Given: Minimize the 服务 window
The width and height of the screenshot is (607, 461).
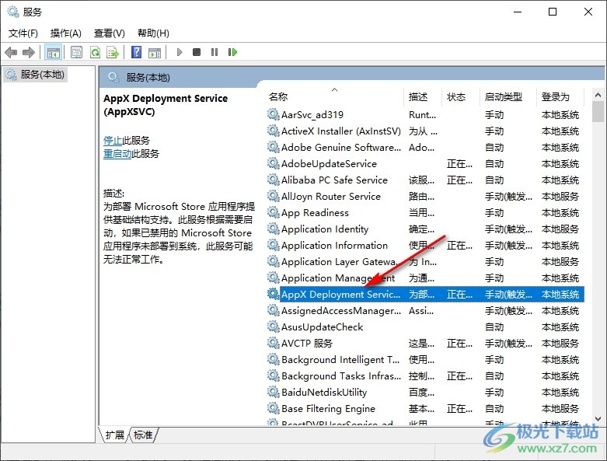Looking at the screenshot, I should coord(518,12).
